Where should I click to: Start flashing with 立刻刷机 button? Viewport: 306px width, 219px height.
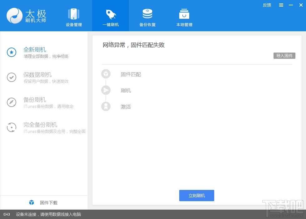click(196, 196)
